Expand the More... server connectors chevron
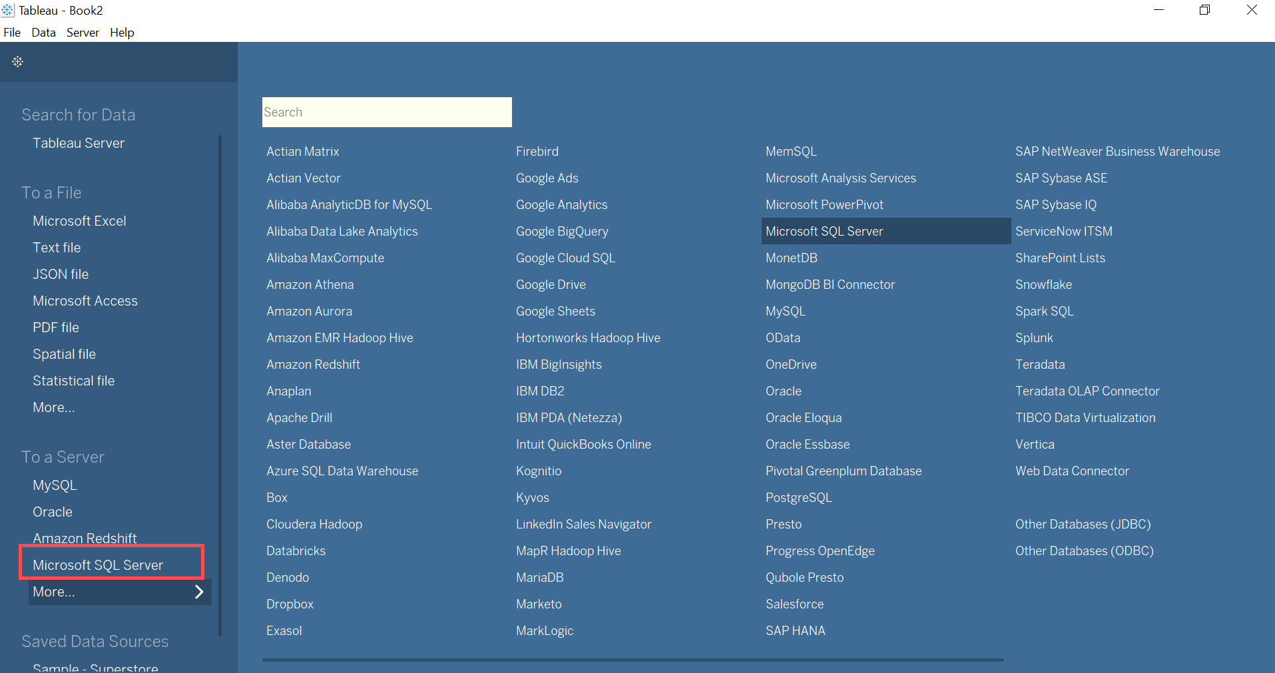Image resolution: width=1275 pixels, height=673 pixels. (x=198, y=592)
